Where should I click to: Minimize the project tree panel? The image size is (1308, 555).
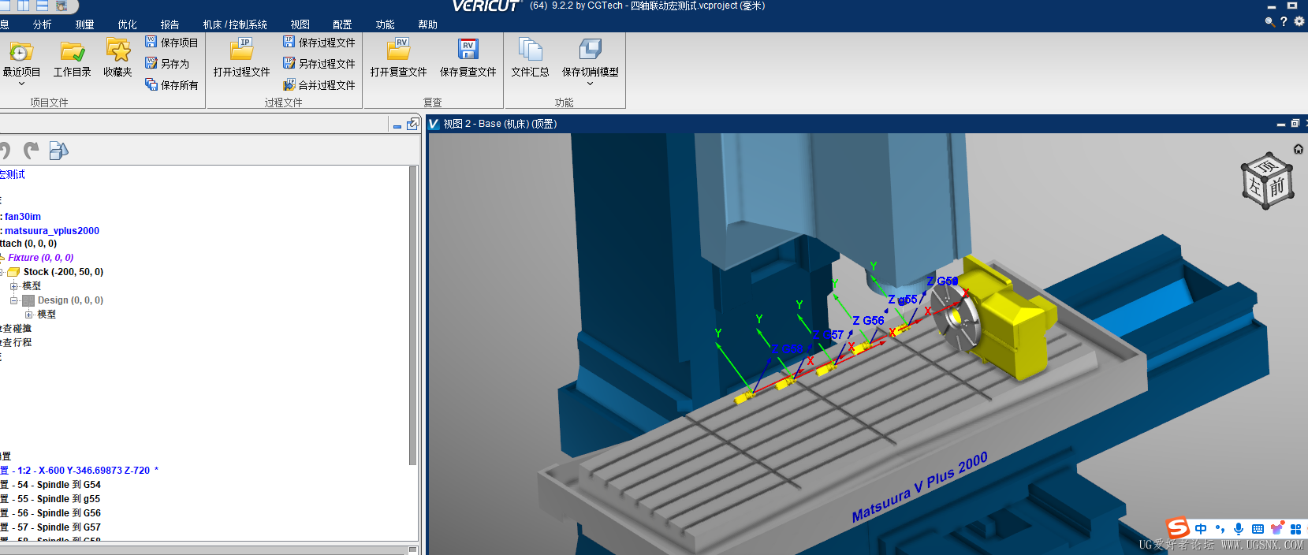pos(397,125)
